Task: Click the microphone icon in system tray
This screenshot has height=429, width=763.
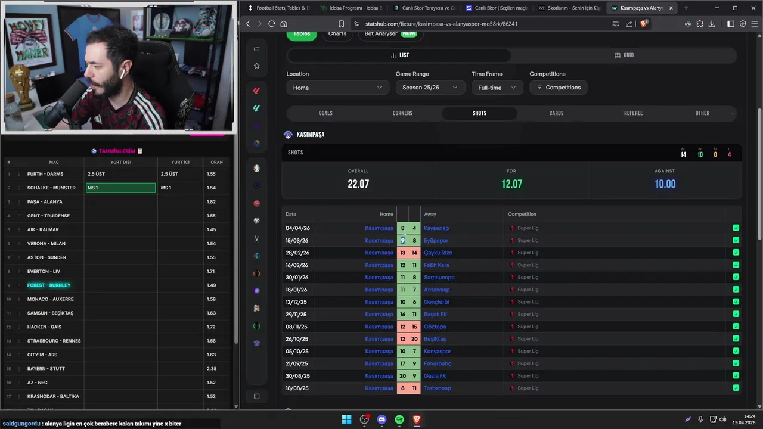Action: [700, 419]
